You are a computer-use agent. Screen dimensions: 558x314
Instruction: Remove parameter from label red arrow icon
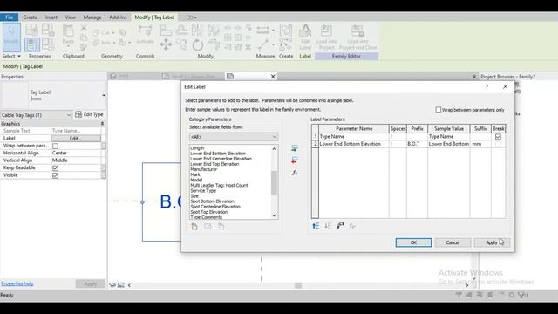[x=295, y=160]
